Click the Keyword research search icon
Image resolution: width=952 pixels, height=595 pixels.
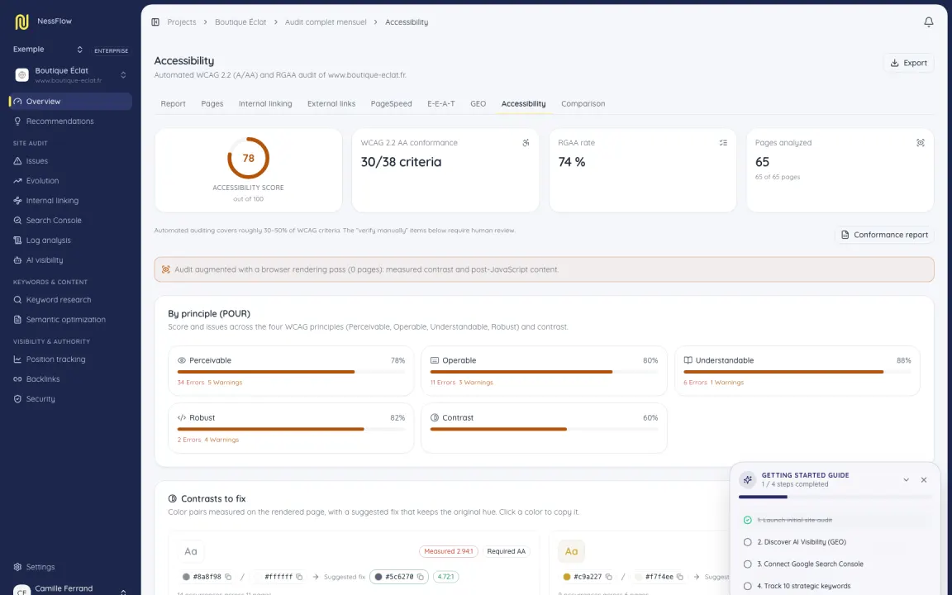tap(17, 300)
